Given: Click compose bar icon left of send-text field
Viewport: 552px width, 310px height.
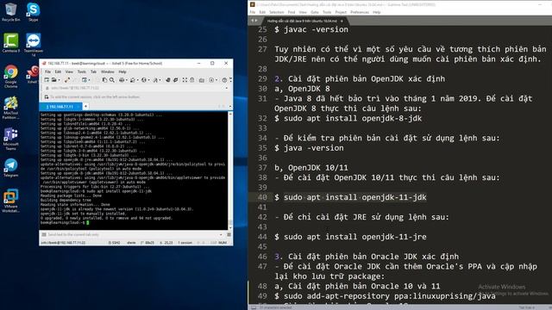Looking at the screenshot, I should [44, 234].
